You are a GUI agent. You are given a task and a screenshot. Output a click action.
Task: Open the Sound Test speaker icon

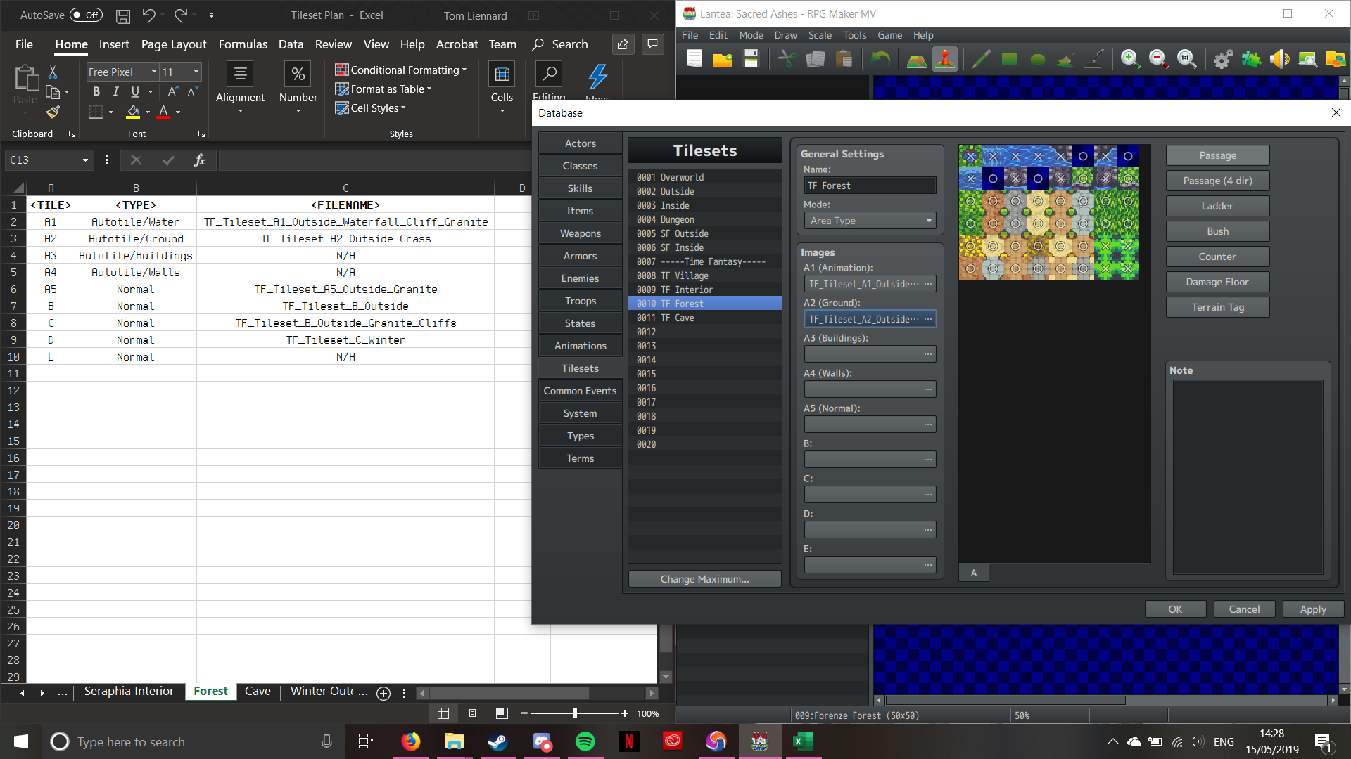coord(1279,60)
